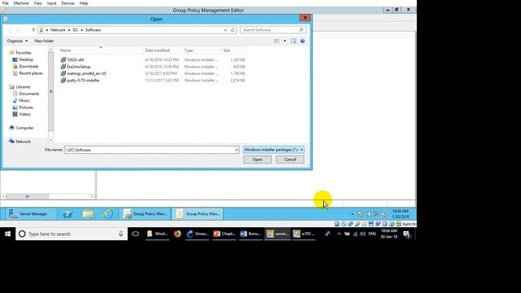Click New folder in the toolbar
521x293 pixels.
tap(44, 41)
